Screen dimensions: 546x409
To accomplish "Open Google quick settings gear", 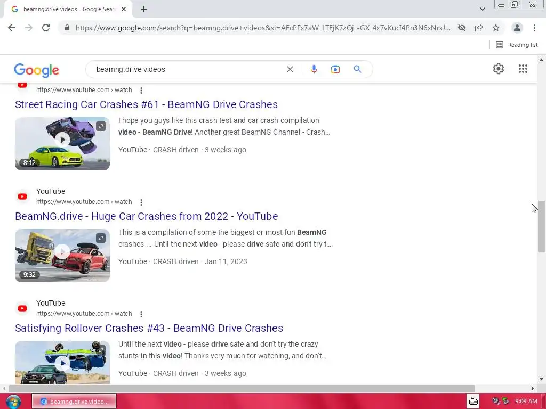I will (x=499, y=69).
